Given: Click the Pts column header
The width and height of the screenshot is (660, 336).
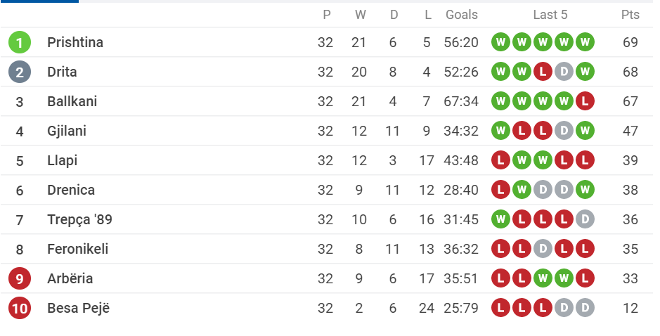Looking at the screenshot, I should 630,15.
